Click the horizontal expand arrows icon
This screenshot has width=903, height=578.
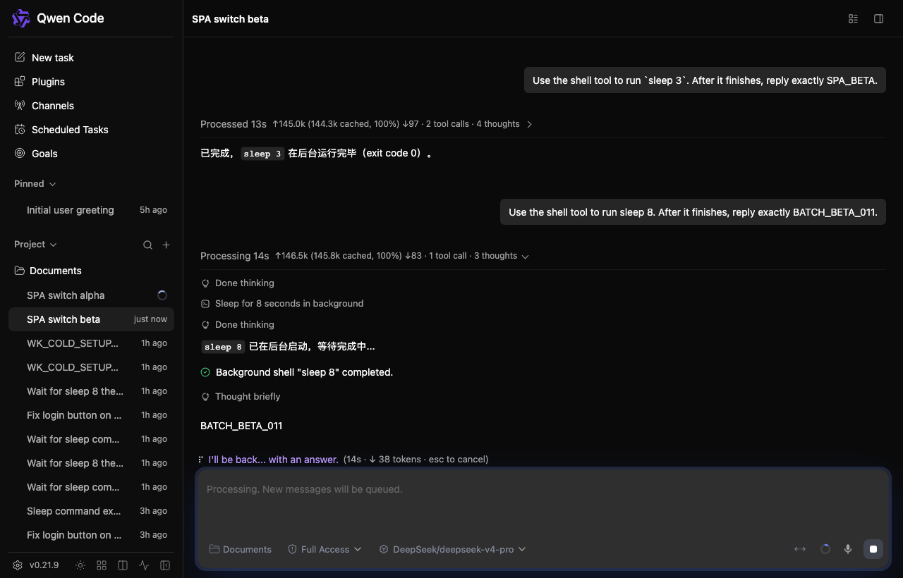click(800, 549)
